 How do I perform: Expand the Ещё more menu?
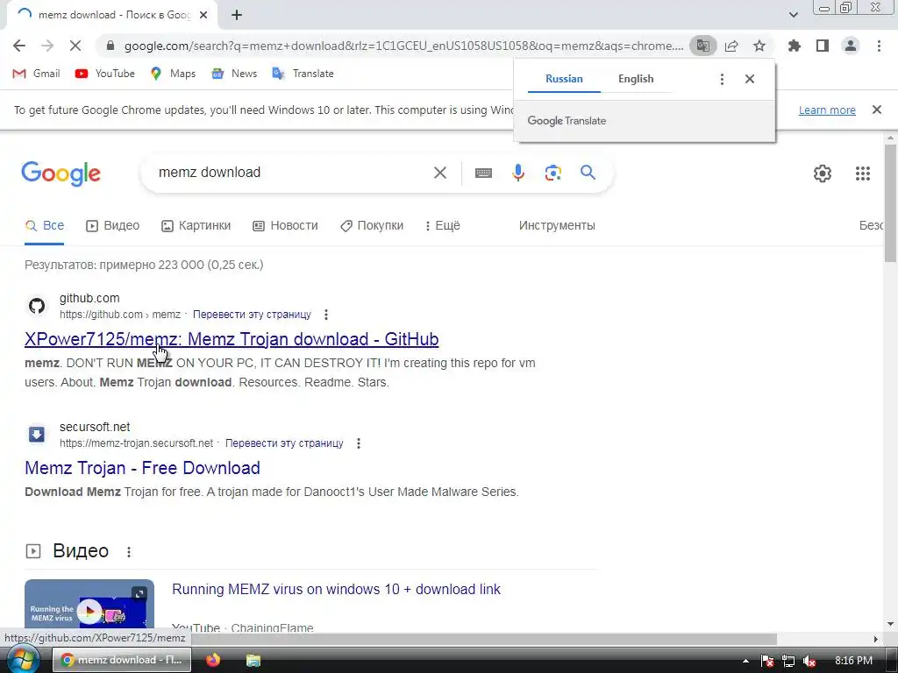pos(442,225)
